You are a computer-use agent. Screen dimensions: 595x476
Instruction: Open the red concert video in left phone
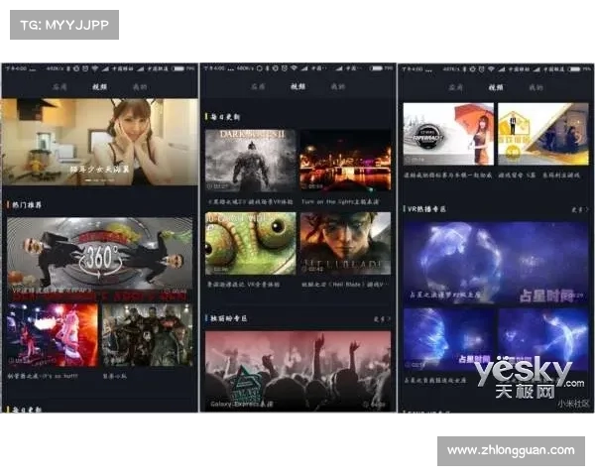[51, 335]
